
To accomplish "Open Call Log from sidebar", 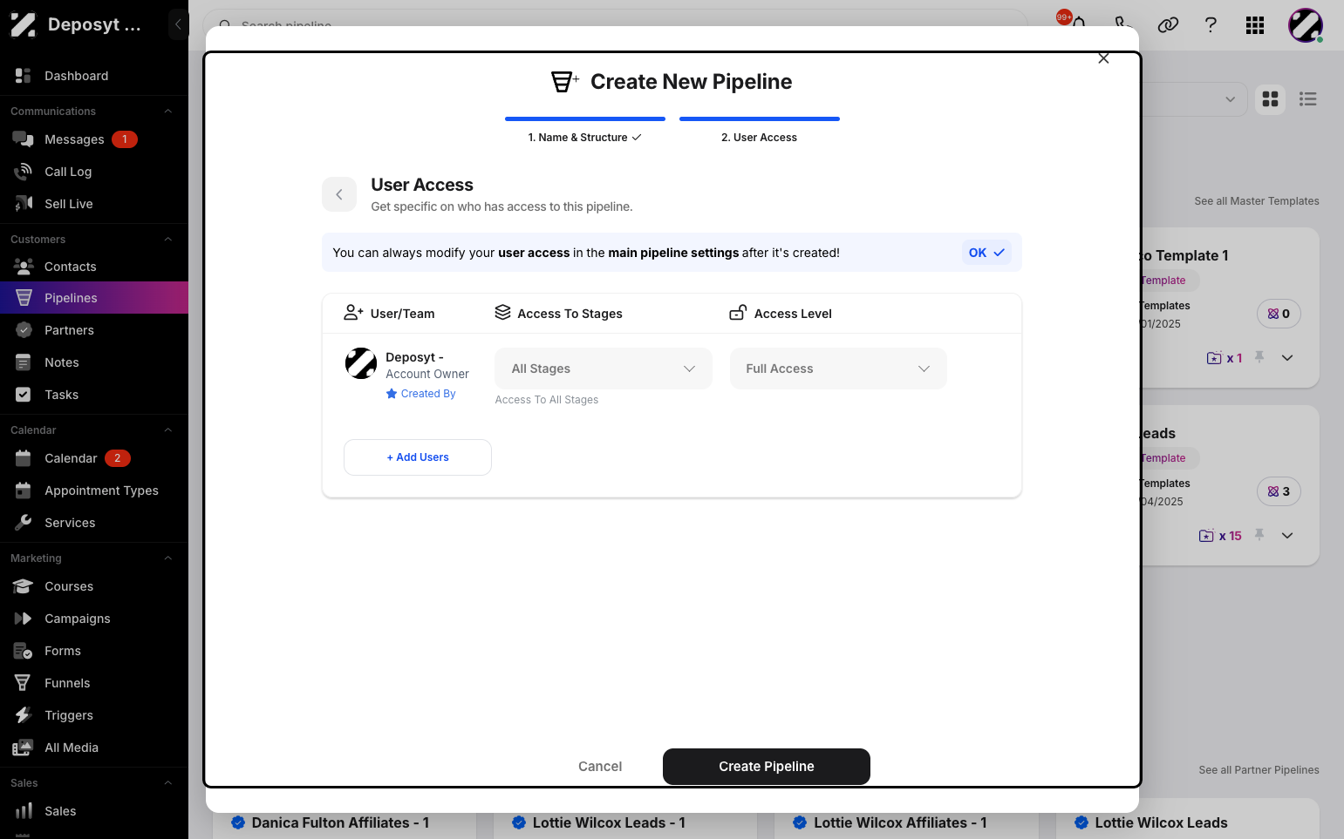I will 94,172.
